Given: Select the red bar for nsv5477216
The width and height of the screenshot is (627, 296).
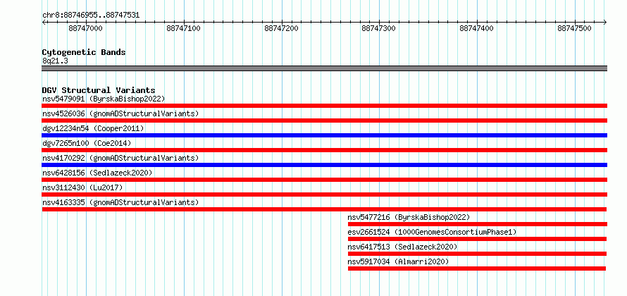Looking at the screenshot, I should pos(478,224).
